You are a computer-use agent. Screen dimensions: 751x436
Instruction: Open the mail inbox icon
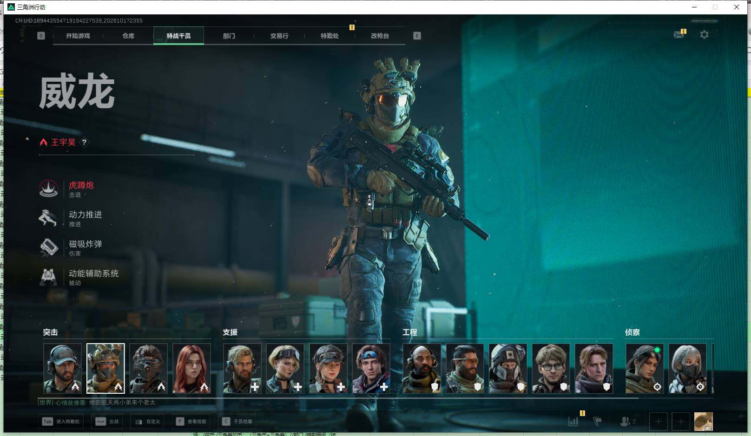tap(679, 34)
